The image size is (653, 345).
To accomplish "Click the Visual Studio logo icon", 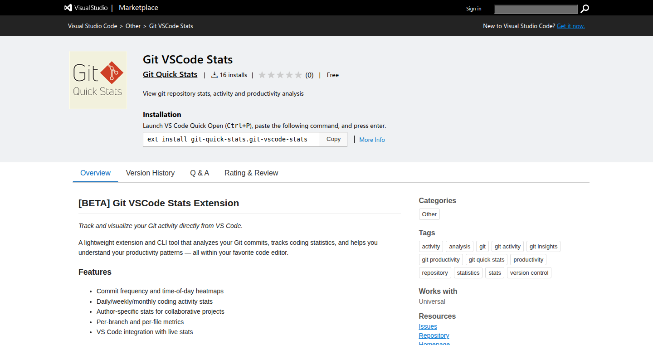I will pos(68,8).
